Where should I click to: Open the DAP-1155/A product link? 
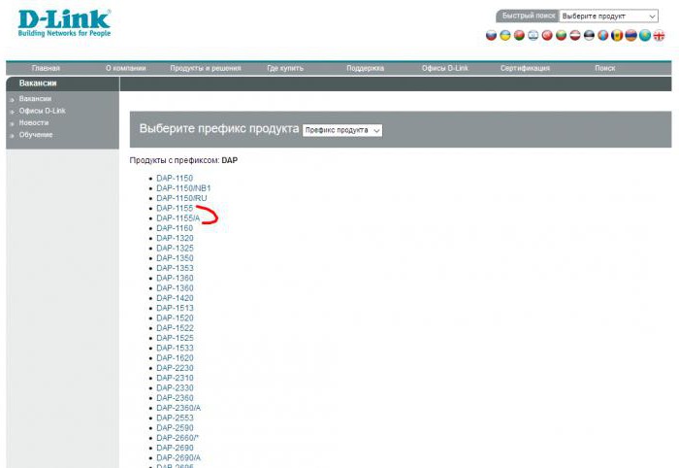coord(178,217)
